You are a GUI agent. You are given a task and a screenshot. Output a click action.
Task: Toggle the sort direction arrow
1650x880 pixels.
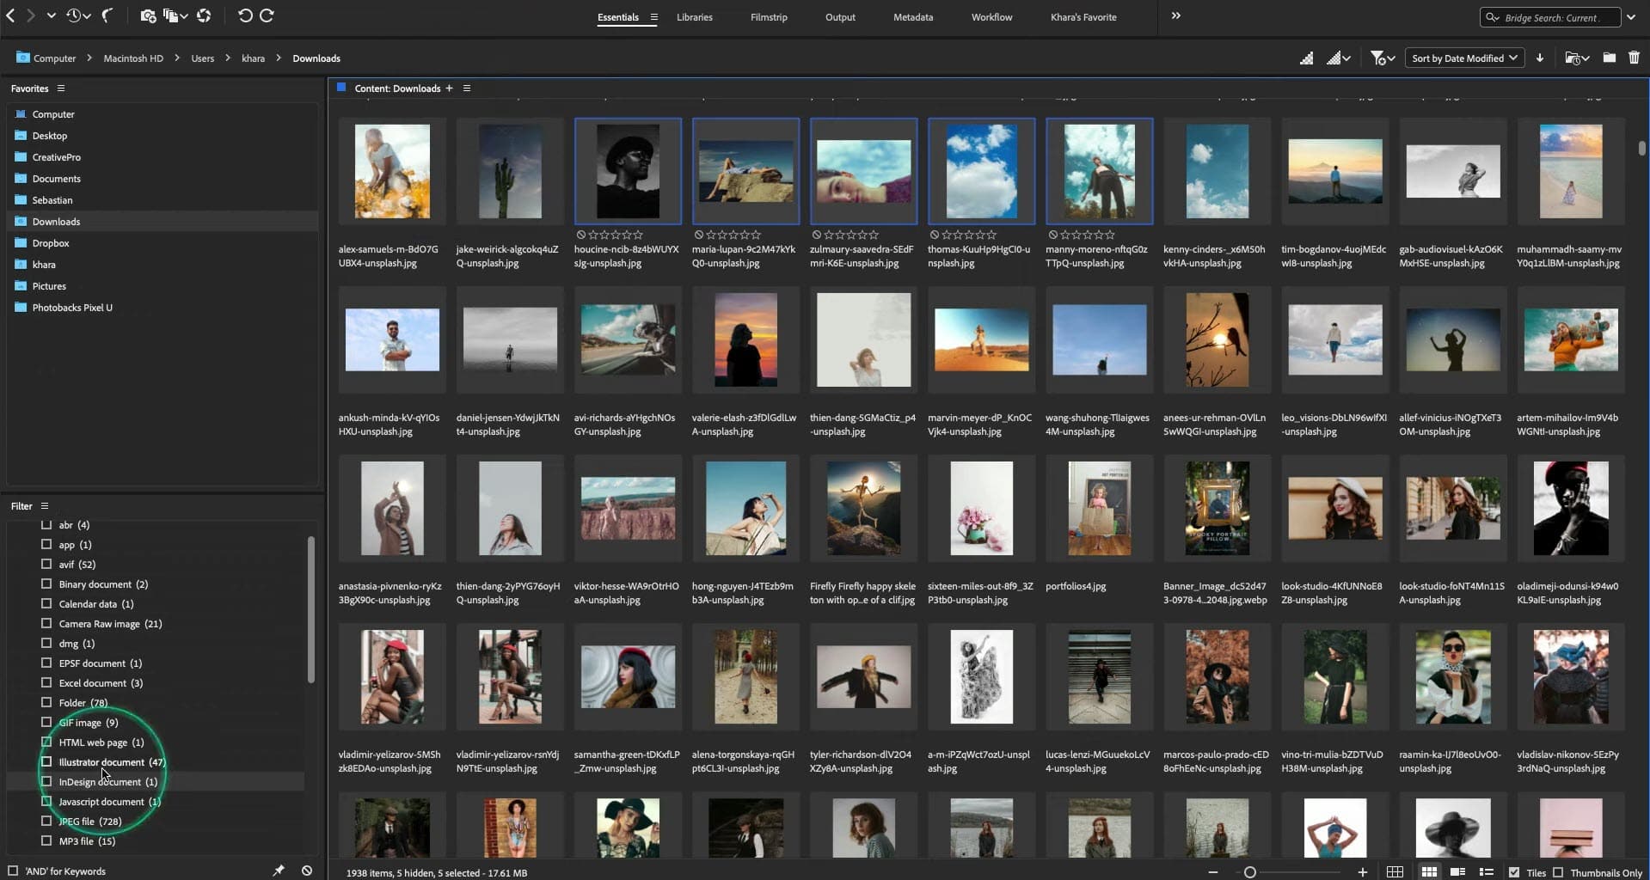(x=1540, y=58)
